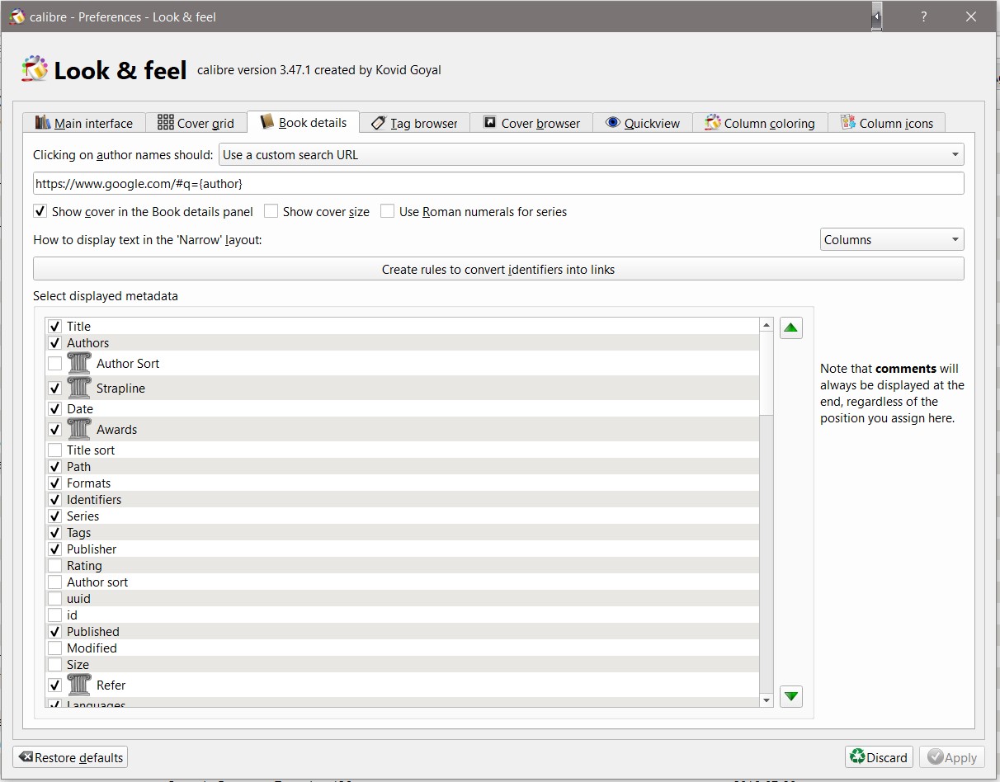Click the column icon beside Awards
This screenshot has width=1000, height=782.
tap(79, 429)
